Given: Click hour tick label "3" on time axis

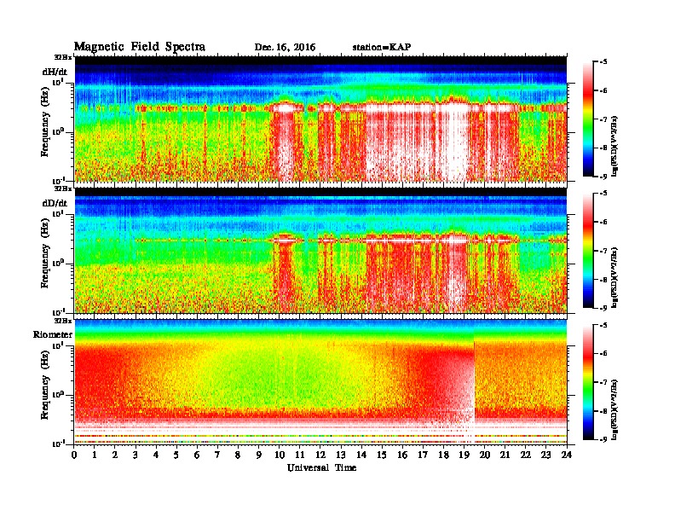Looking at the screenshot, I should coord(136,455).
